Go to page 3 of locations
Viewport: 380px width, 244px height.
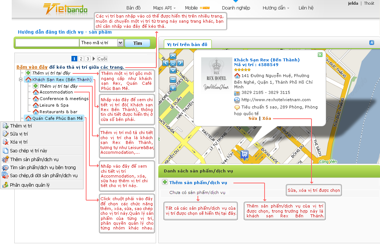pos(88,59)
